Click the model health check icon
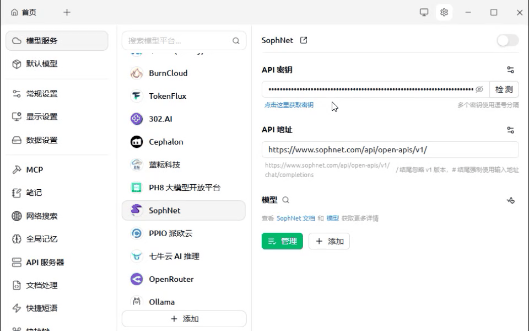 tap(510, 200)
